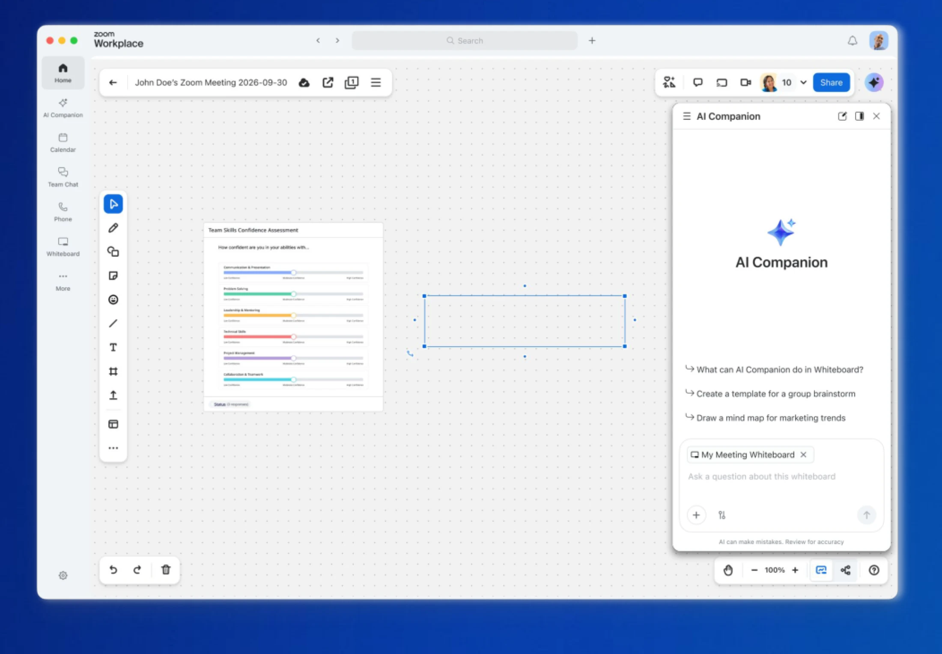This screenshot has width=942, height=654.
Task: Open Calendar in sidebar
Action: point(63,143)
